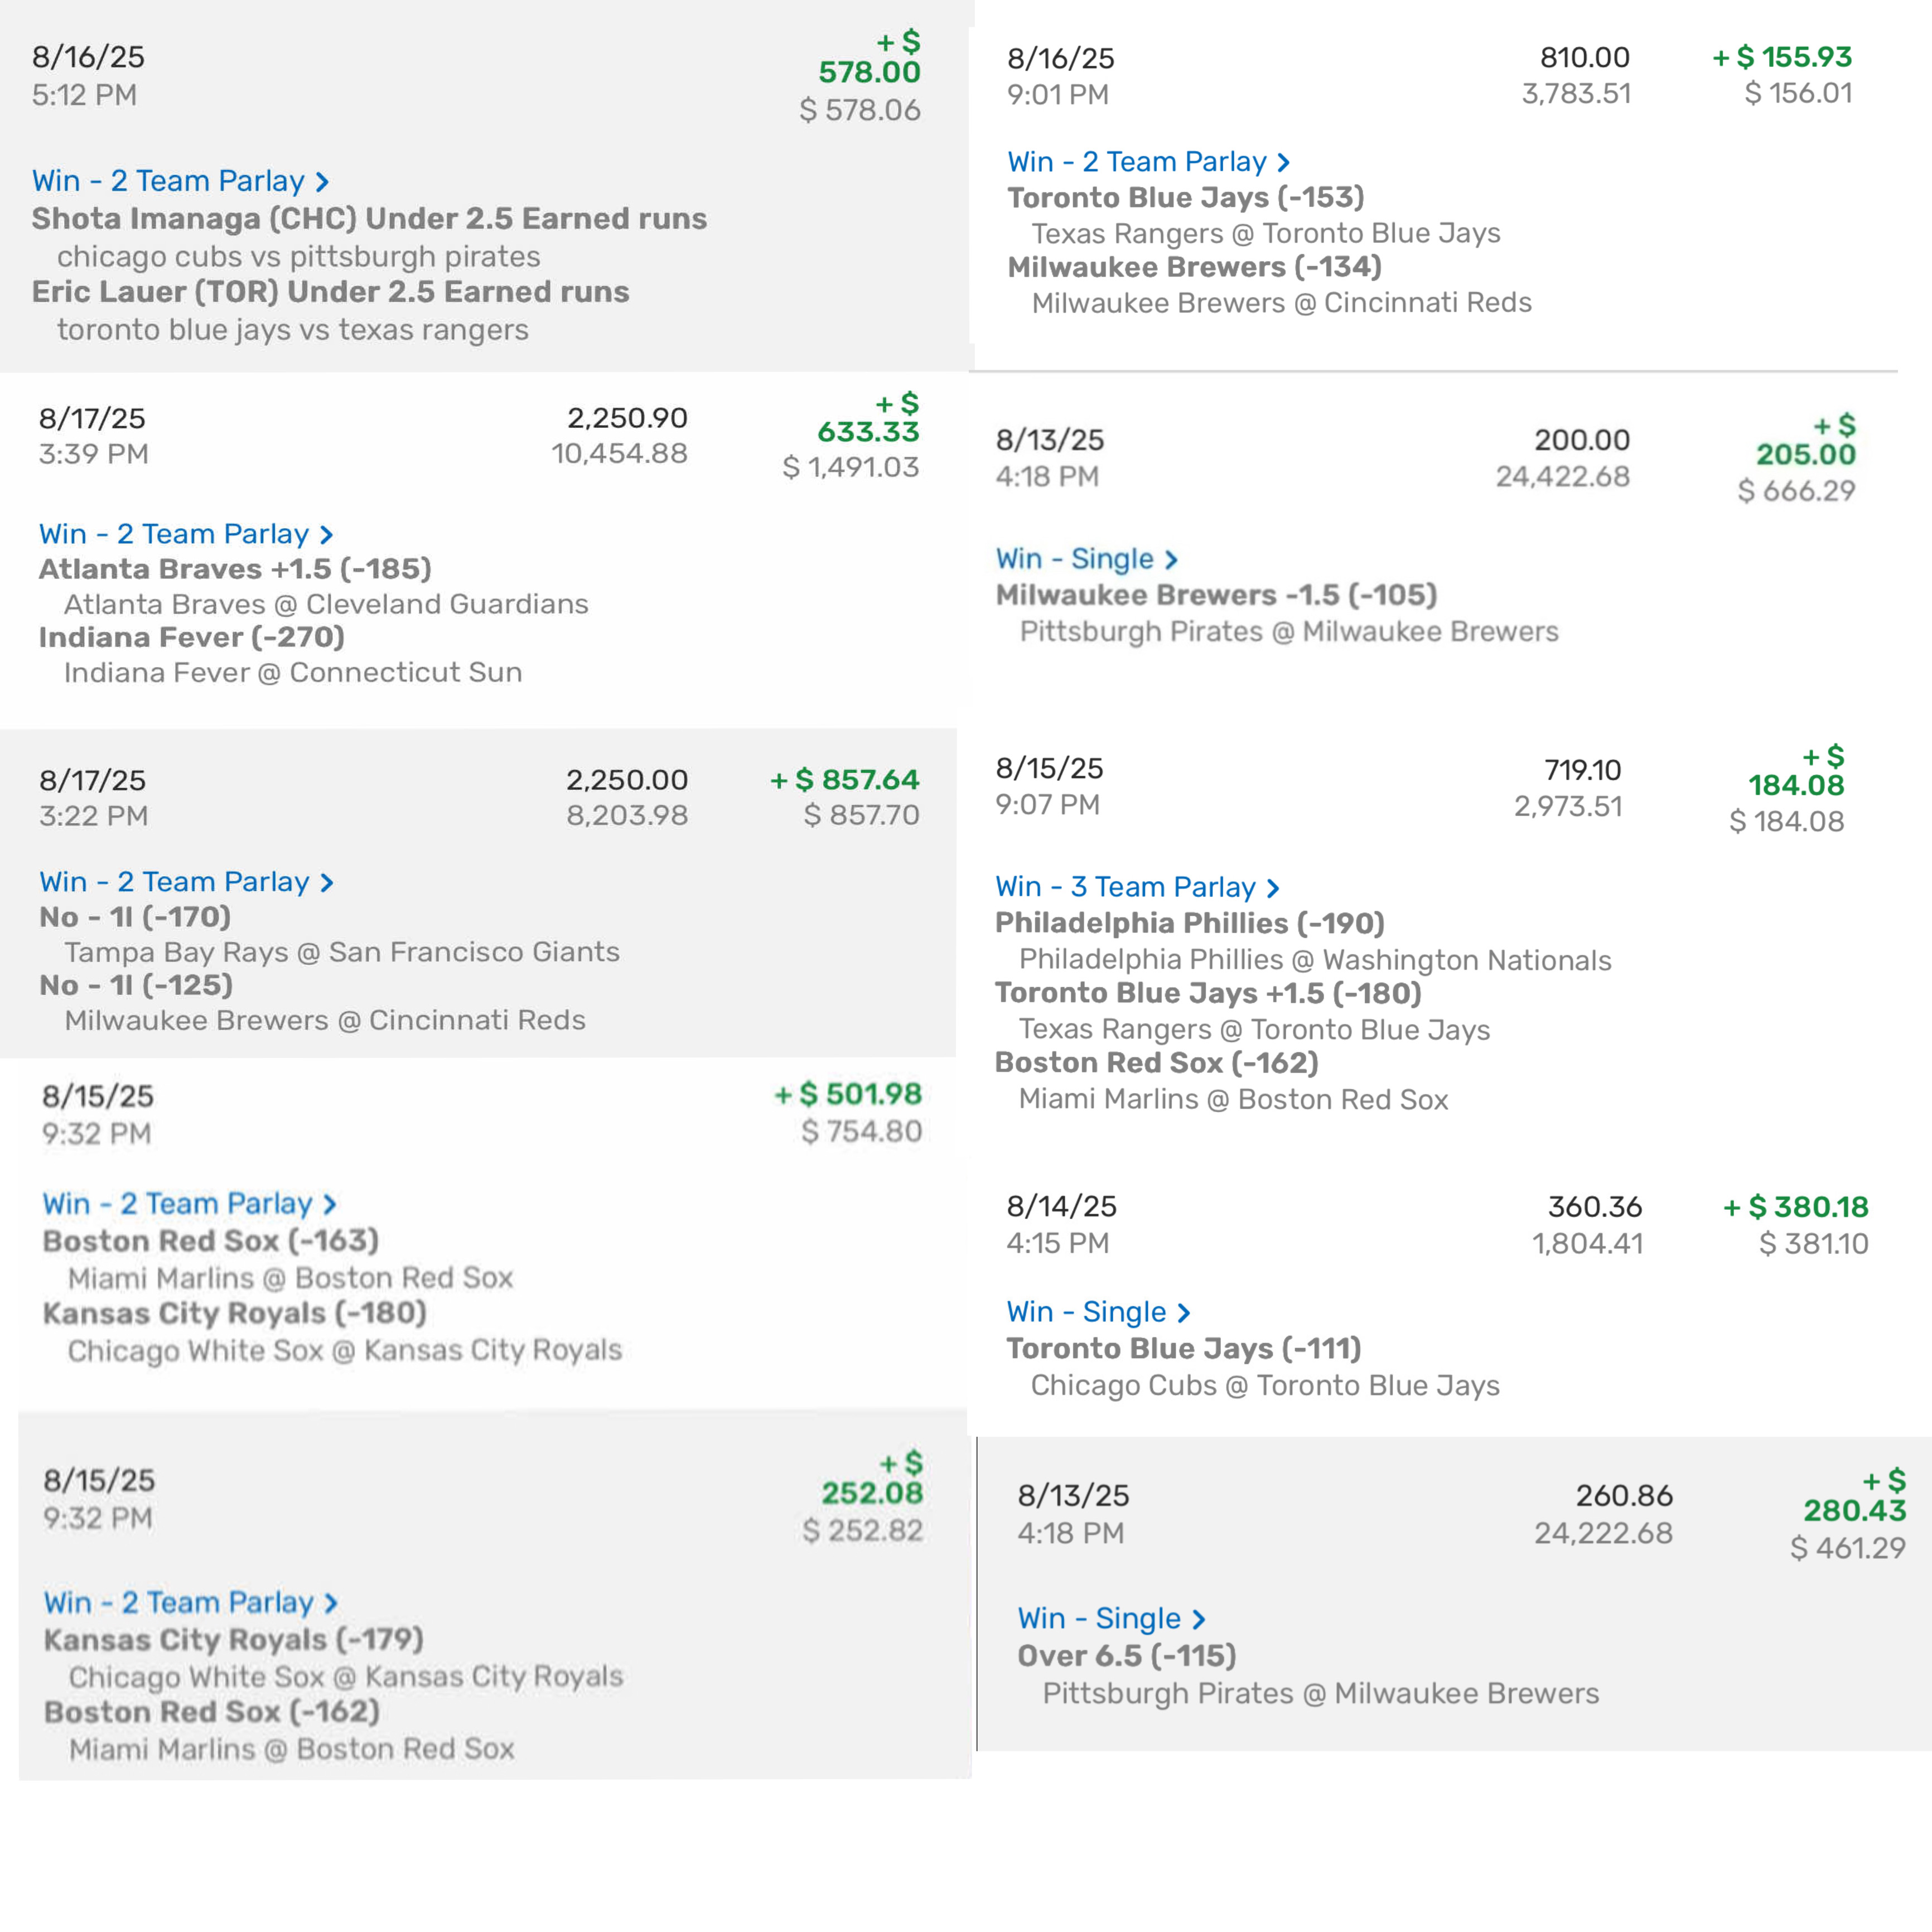The width and height of the screenshot is (1932, 1932).
Task: Select the Eric Lauer Under 2.5 Earned runs pick
Action: coord(330,292)
